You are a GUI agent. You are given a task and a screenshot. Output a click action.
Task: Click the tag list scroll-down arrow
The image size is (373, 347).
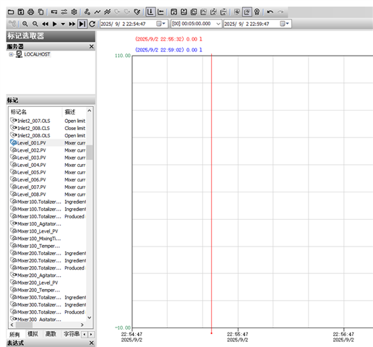(90, 317)
